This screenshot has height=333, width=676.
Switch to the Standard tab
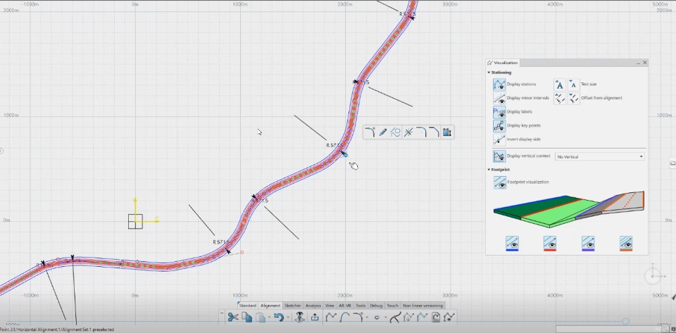[x=247, y=306]
